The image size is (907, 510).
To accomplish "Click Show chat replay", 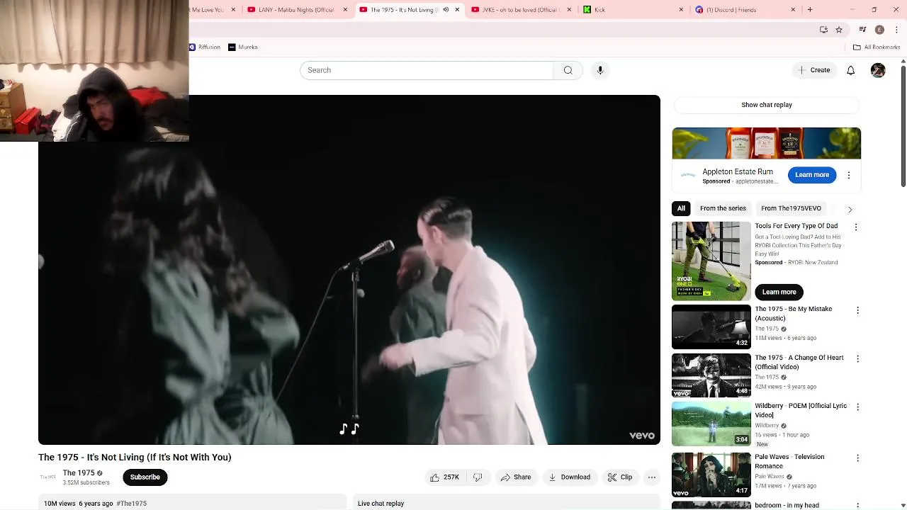I will pyautogui.click(x=767, y=105).
